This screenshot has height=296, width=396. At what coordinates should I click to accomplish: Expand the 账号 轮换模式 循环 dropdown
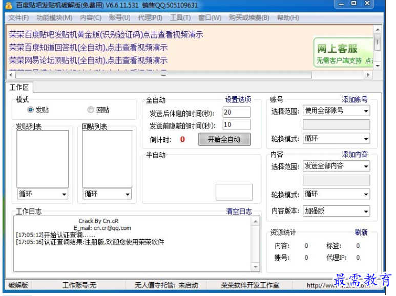(x=337, y=138)
